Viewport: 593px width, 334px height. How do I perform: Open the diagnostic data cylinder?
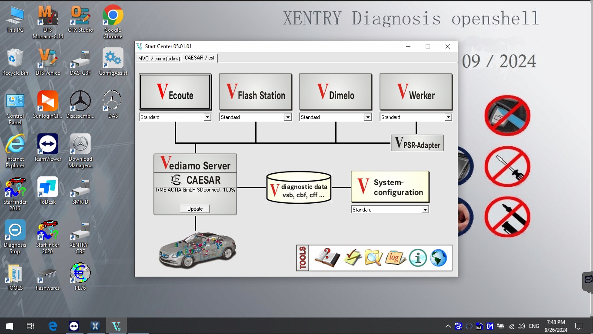click(x=299, y=187)
